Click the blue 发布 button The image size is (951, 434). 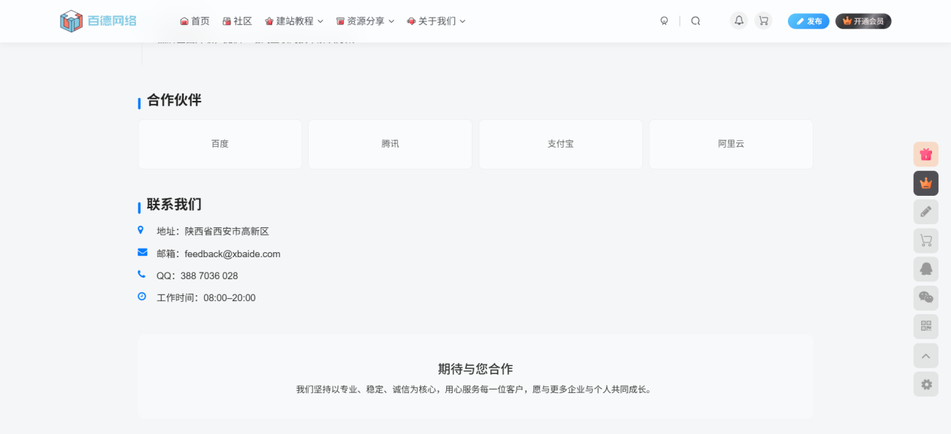point(808,21)
